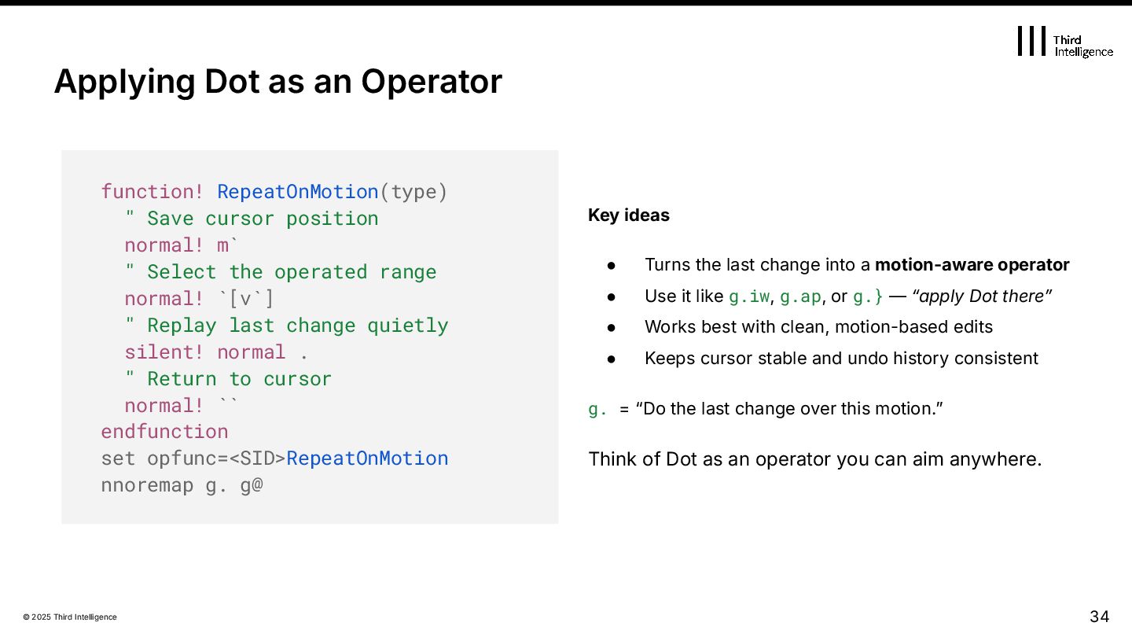Click the "Replay last change quietly" comment
Screen dimensions: 1132x637
coord(286,326)
